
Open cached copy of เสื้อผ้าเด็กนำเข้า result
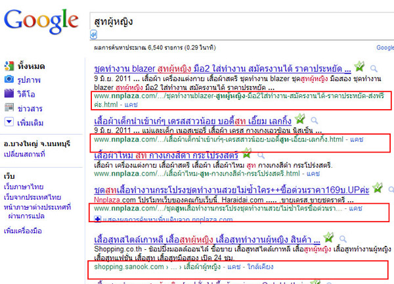[357, 139]
